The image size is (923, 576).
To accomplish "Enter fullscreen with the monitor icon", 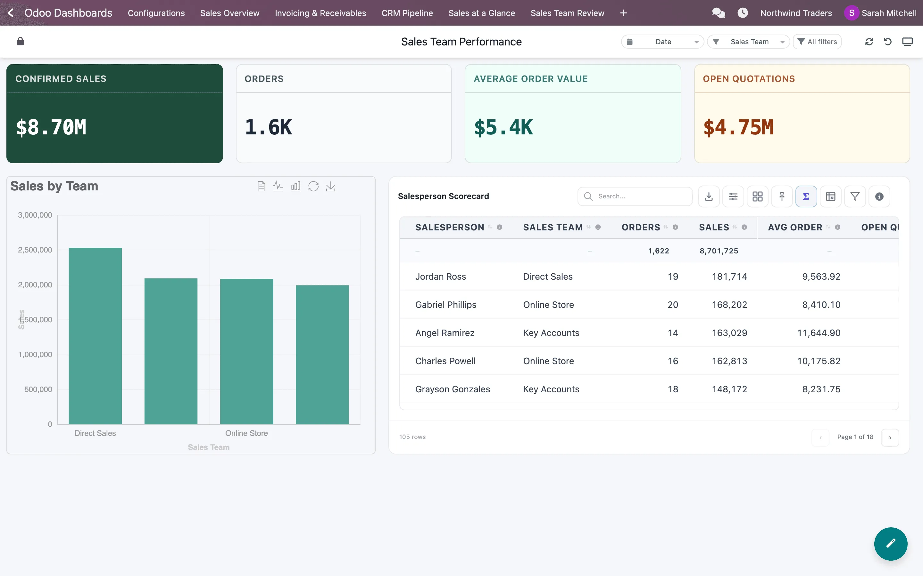I will click(x=907, y=42).
